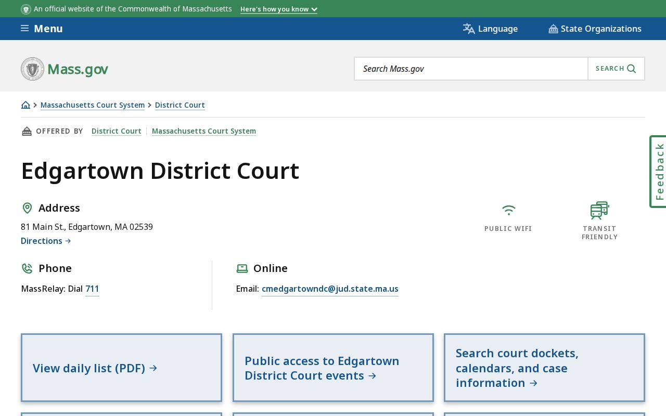Click the State Organizations building icon
This screenshot has height=416, width=666.
[553, 29]
